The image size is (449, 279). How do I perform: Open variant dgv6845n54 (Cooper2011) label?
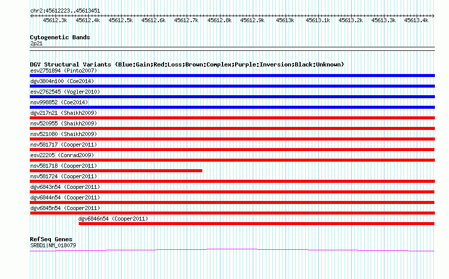click(x=65, y=208)
